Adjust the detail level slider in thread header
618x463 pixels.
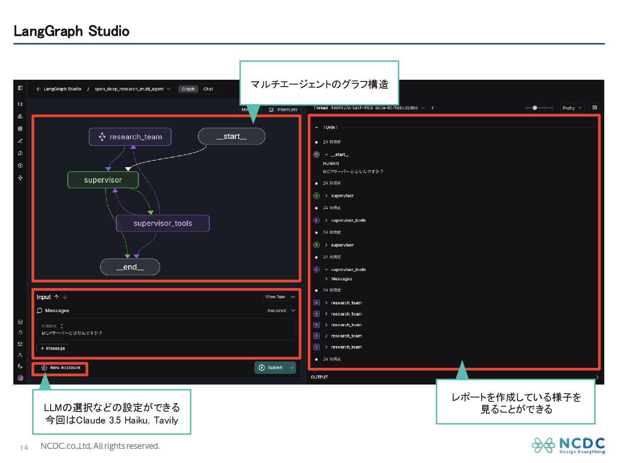[x=539, y=108]
